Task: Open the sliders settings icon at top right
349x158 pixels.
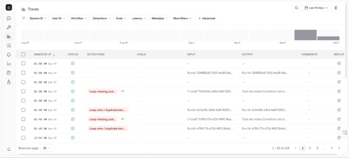Action: pos(336,8)
